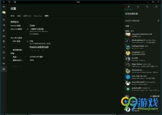Screen dimensions: 162x115
Task: Go to Home in sidebar
Action: [4, 19]
